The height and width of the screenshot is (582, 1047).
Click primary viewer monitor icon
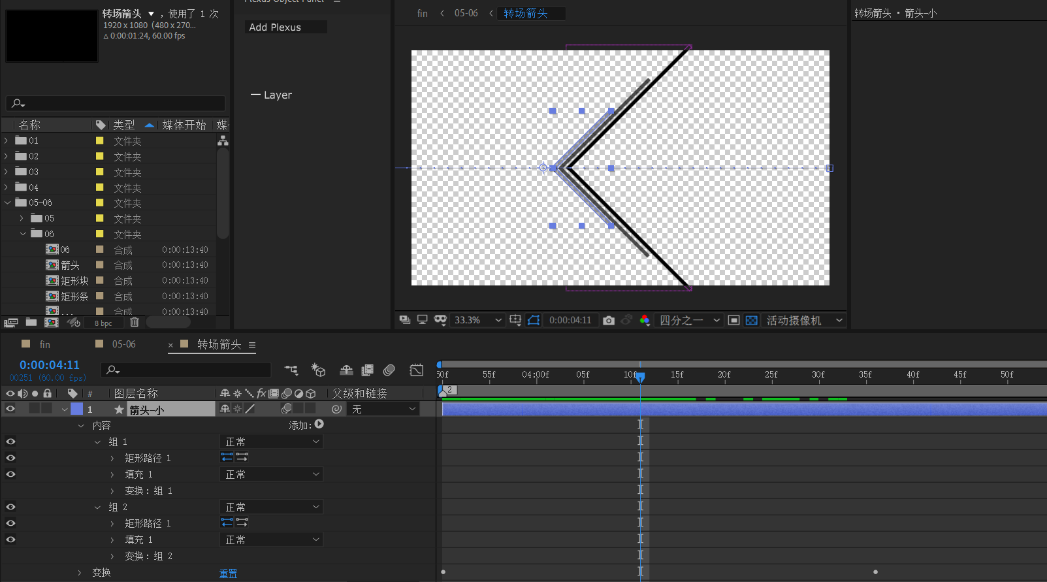423,320
